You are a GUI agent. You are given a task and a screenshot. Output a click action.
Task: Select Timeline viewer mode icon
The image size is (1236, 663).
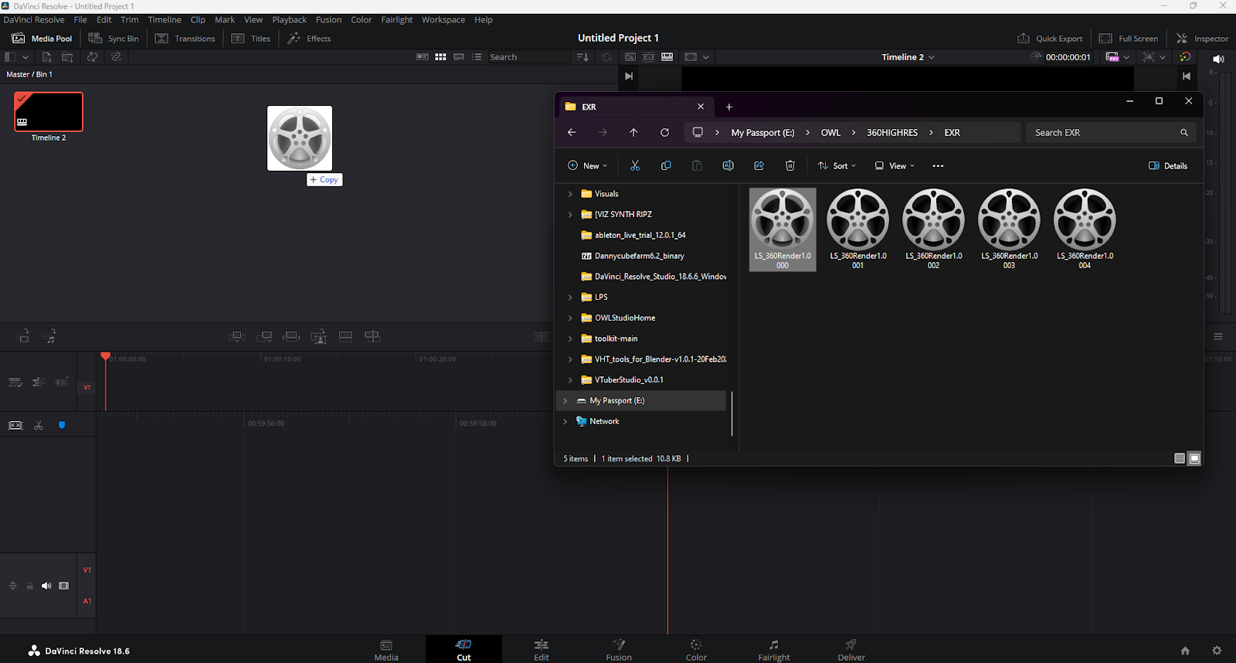(667, 57)
